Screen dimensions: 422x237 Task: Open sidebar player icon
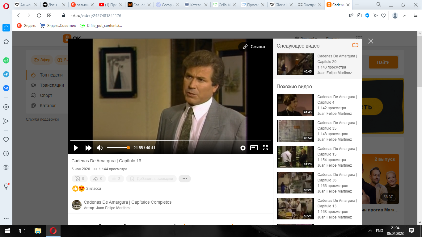(x=6, y=107)
